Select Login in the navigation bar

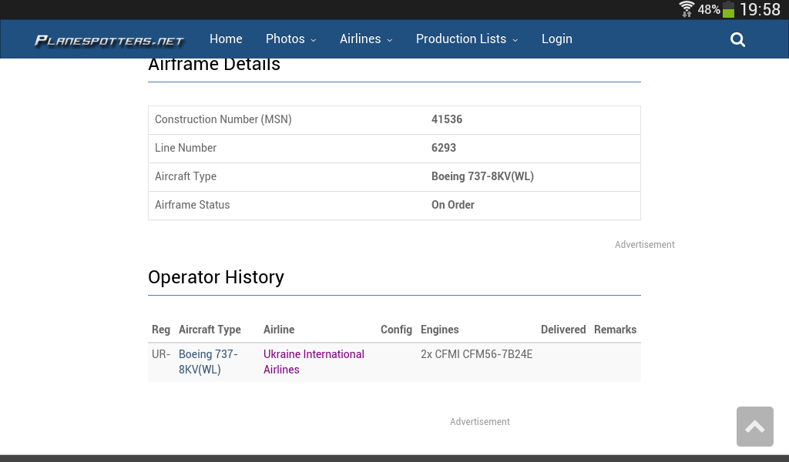click(556, 39)
